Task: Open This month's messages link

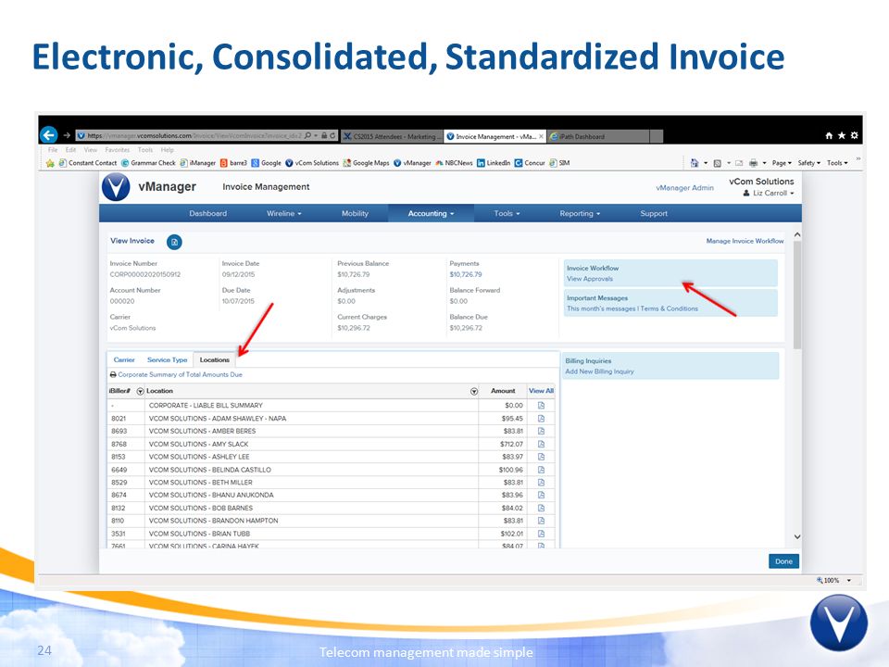Action: pos(601,309)
